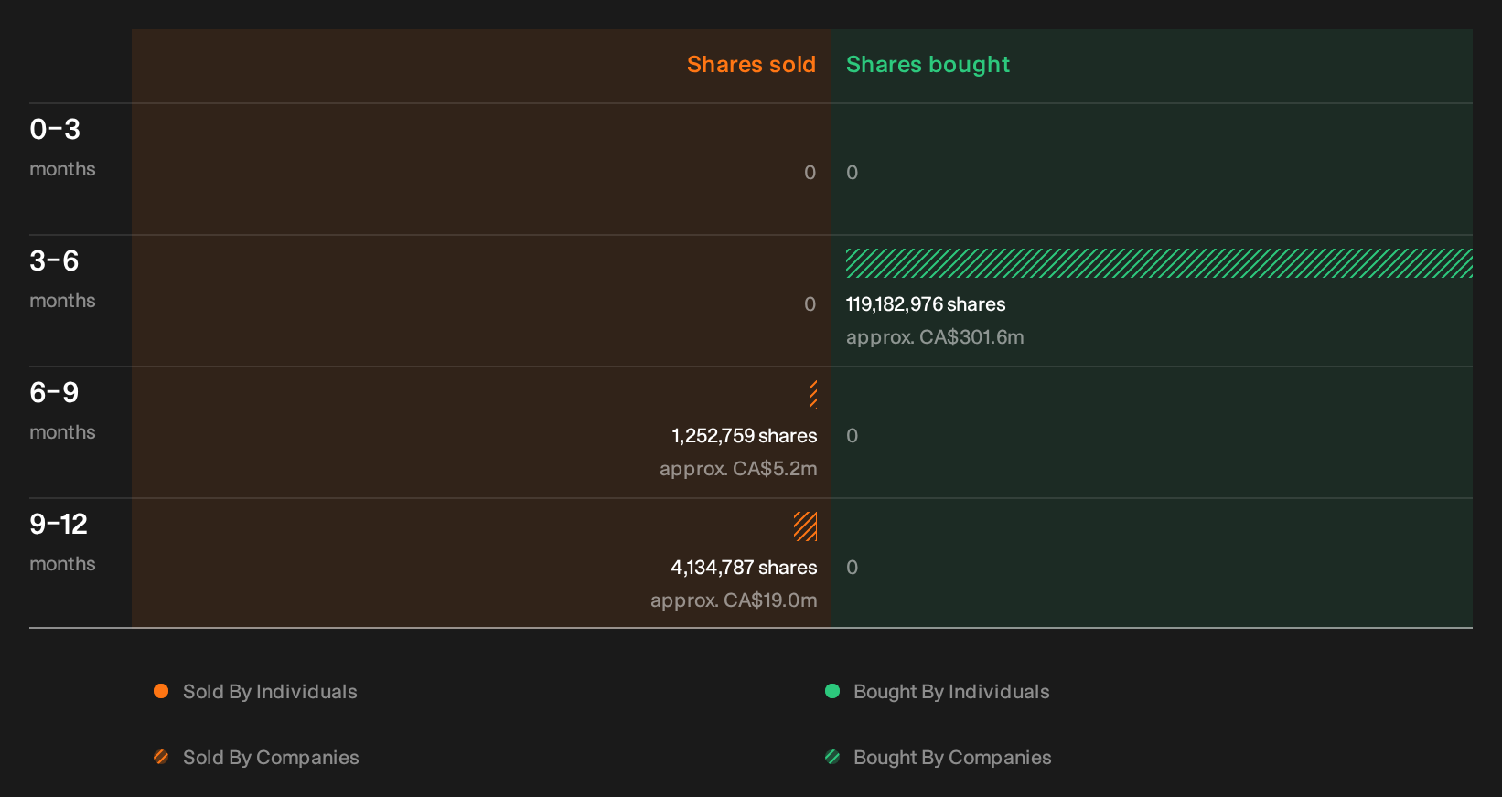Image resolution: width=1502 pixels, height=797 pixels.
Task: Click the 0-3 months shares bought zero
Action: [853, 173]
